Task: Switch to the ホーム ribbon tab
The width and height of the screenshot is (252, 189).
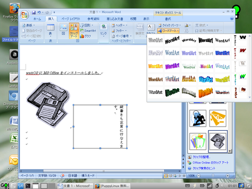Action: click(x=37, y=19)
